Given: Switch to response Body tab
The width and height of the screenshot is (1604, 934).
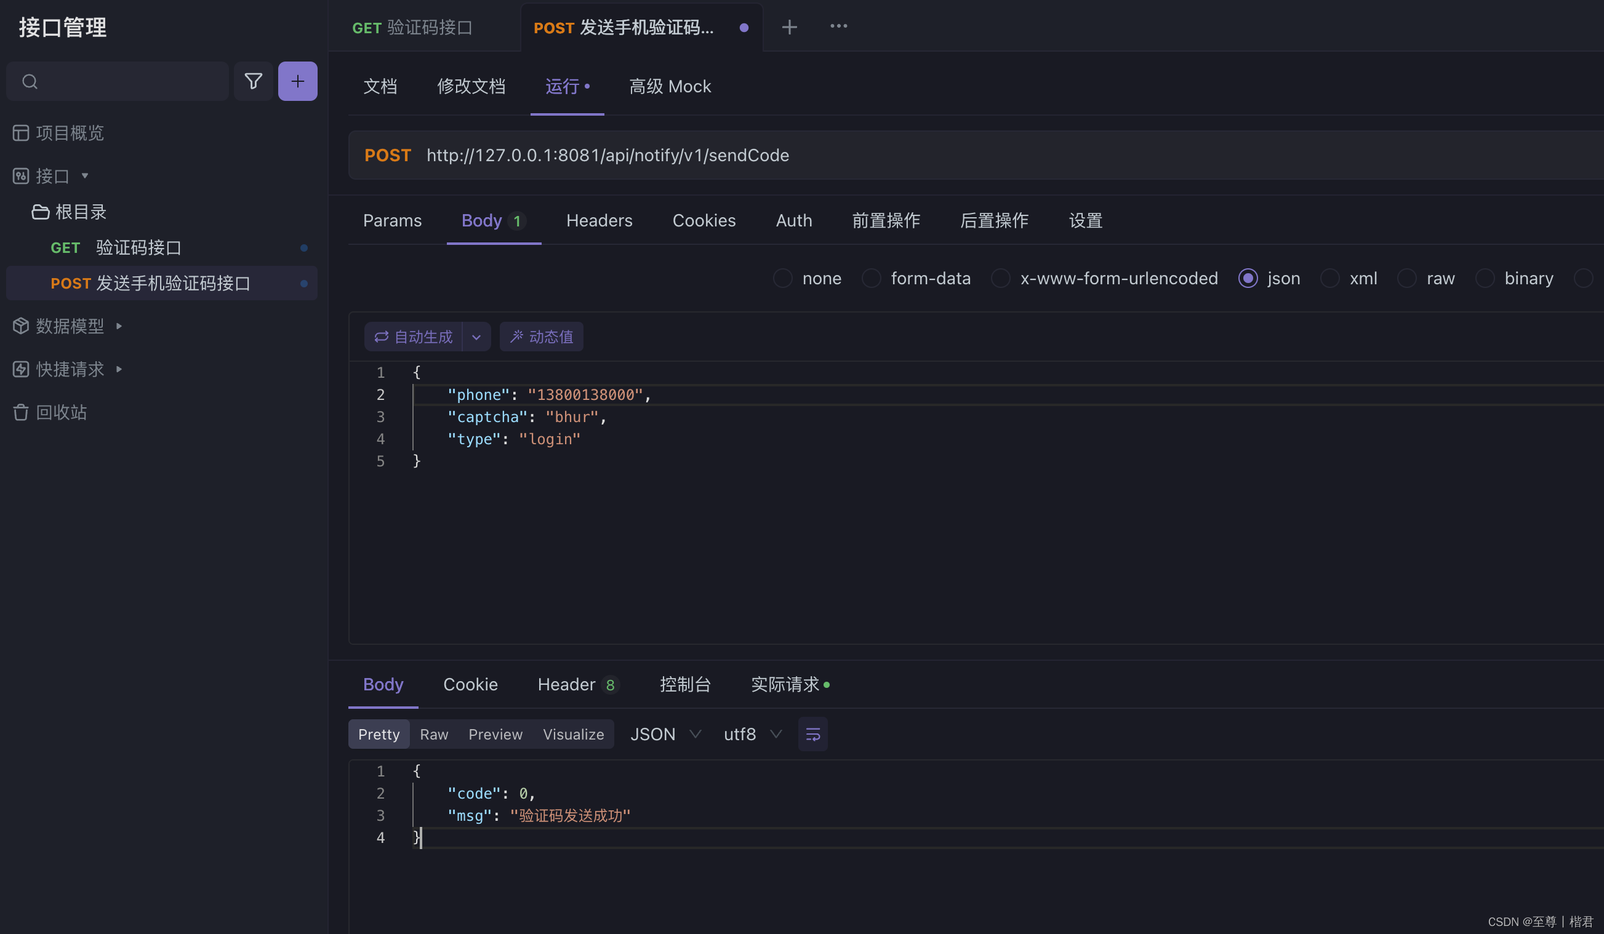Looking at the screenshot, I should (383, 684).
